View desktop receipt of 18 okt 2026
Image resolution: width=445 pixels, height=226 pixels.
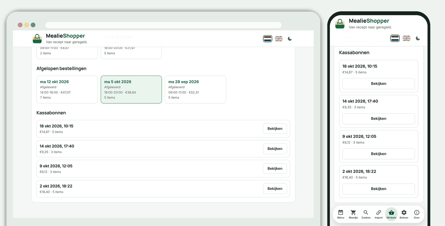pos(275,128)
